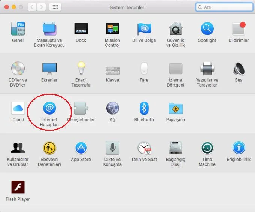Open iCloud settings

pos(18,108)
